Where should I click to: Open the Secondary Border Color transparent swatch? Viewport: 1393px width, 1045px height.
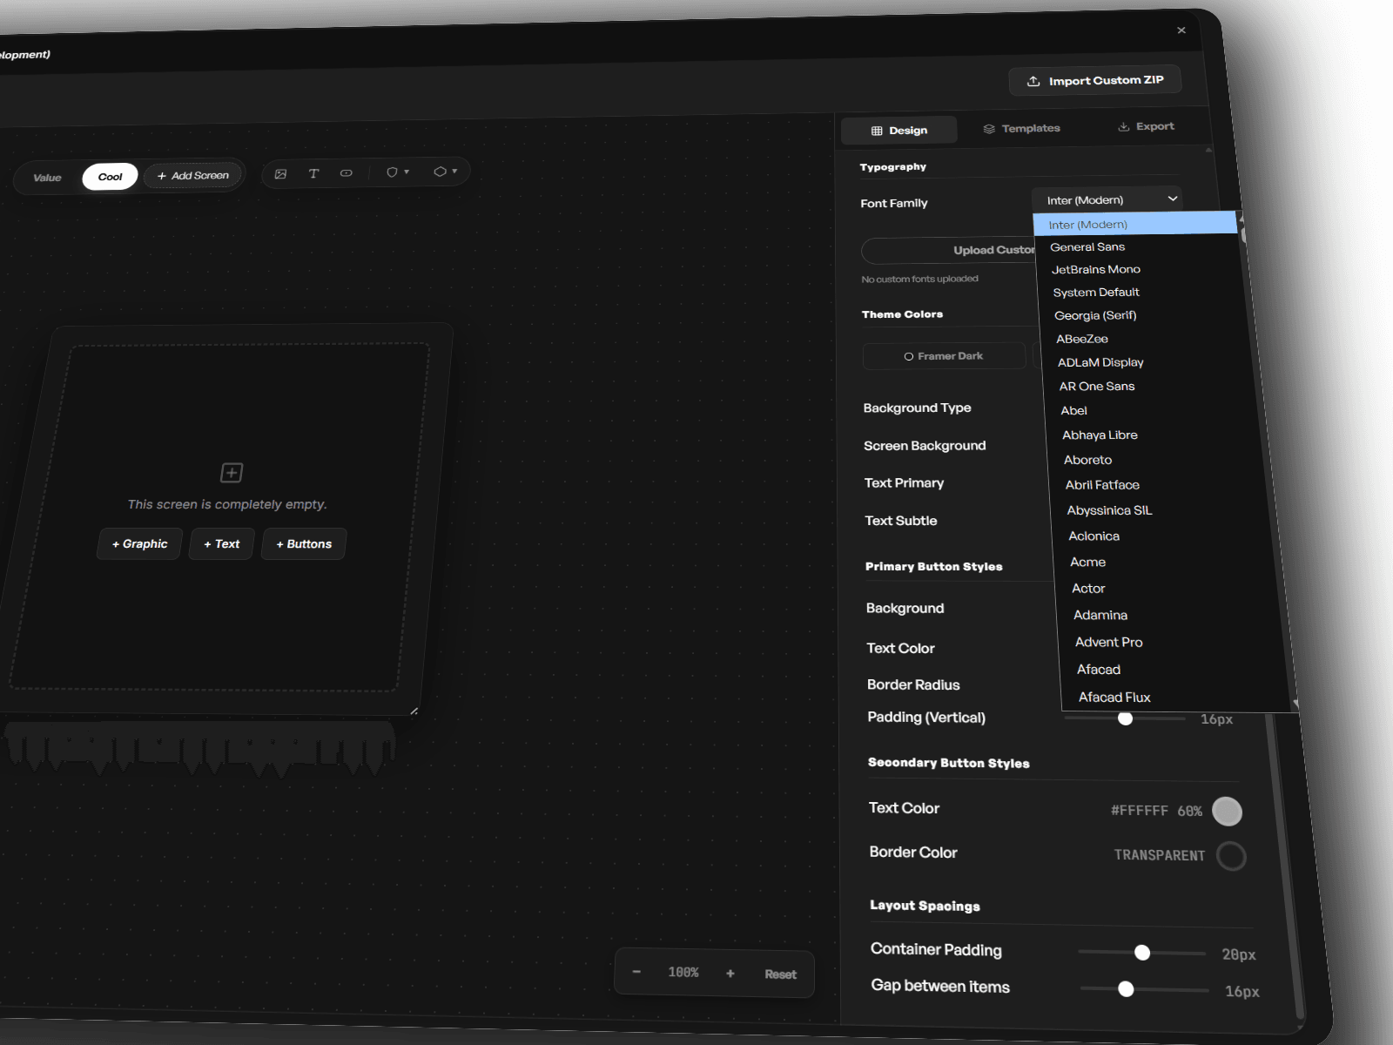(1231, 857)
